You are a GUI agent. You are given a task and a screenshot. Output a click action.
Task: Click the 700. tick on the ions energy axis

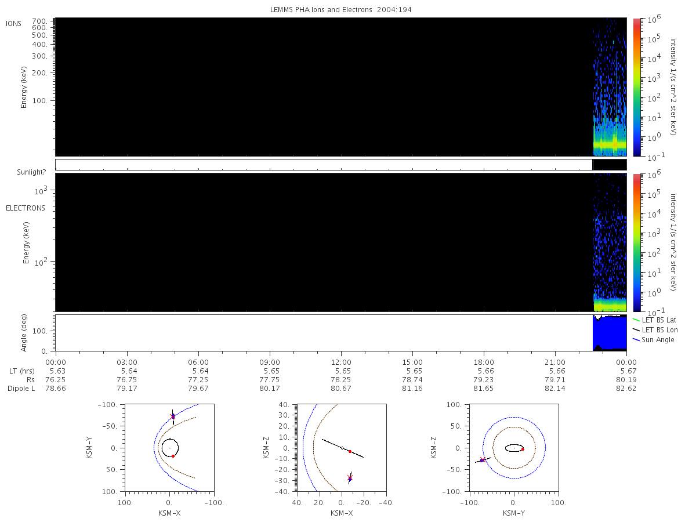point(41,20)
